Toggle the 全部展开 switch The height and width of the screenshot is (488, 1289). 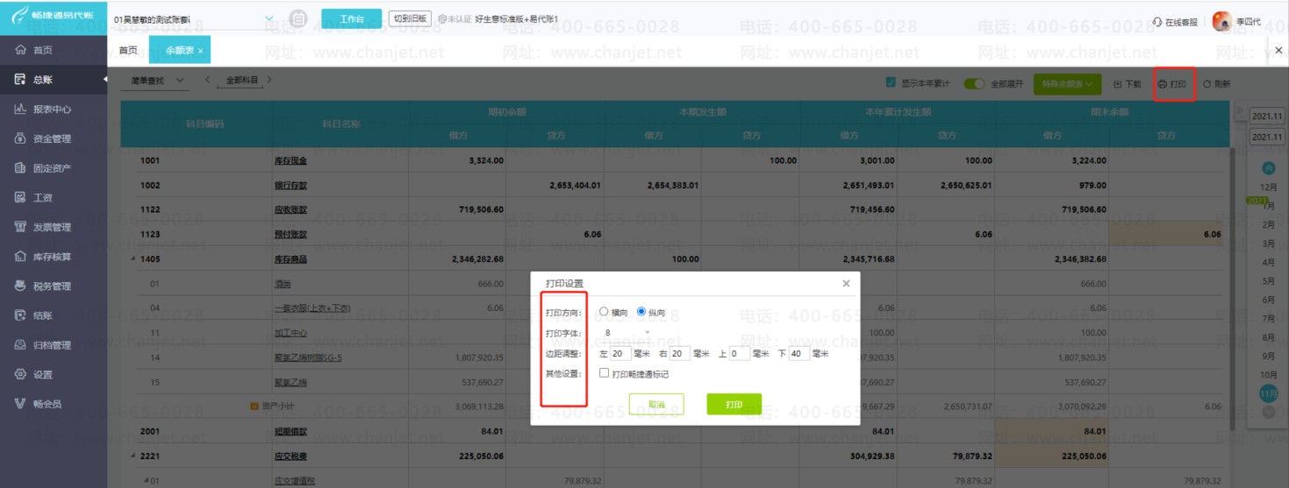click(x=974, y=84)
